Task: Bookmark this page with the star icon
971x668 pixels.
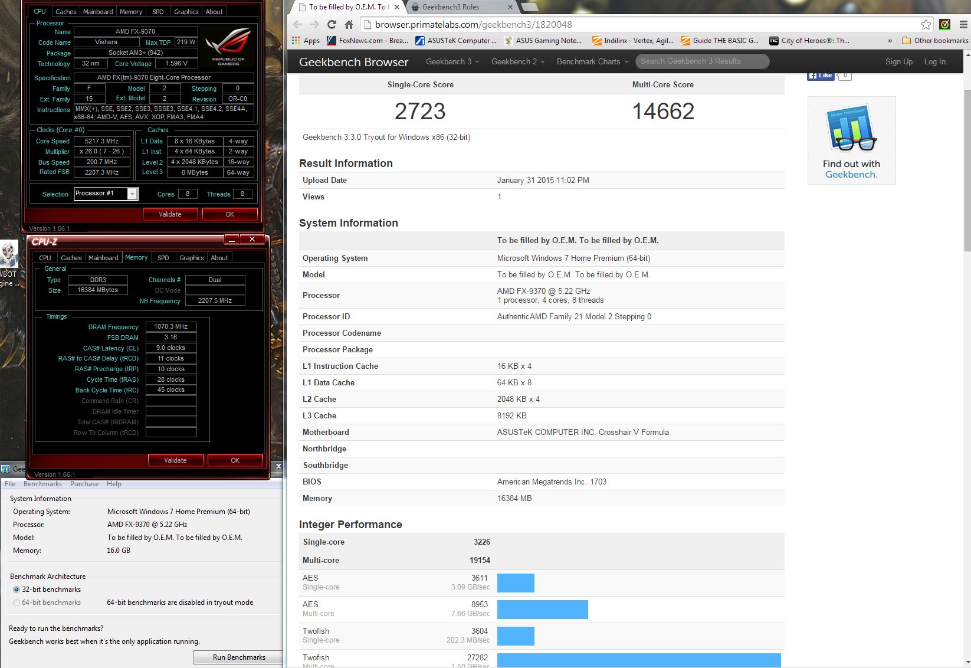Action: pos(926,25)
